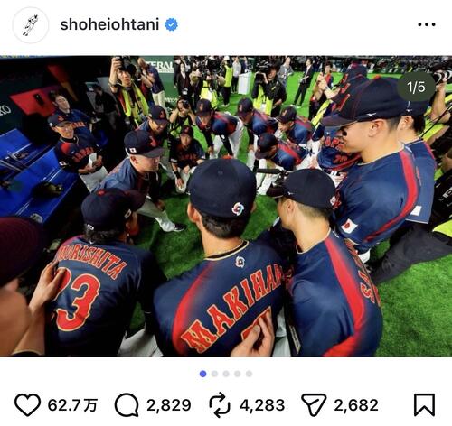
Task: Select the second carousel dot
Action: point(214,374)
